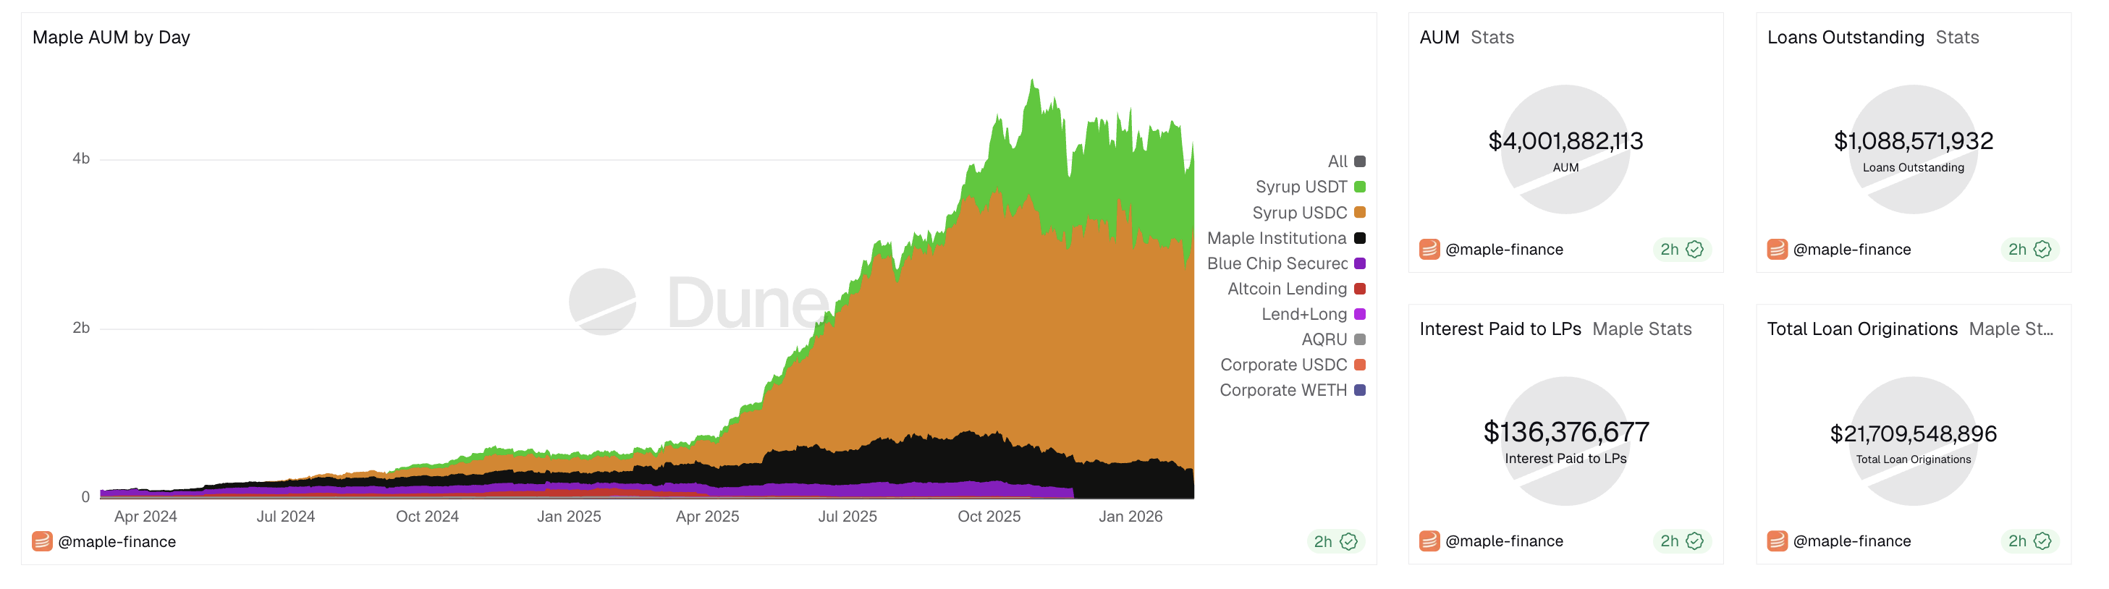
Task: Hide the Altcoin Lending series
Action: pyautogui.click(x=1287, y=289)
